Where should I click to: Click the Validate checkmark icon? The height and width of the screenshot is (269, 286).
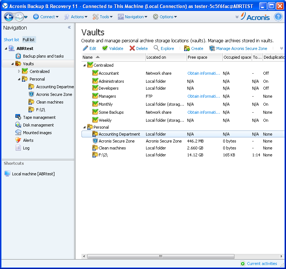105,48
